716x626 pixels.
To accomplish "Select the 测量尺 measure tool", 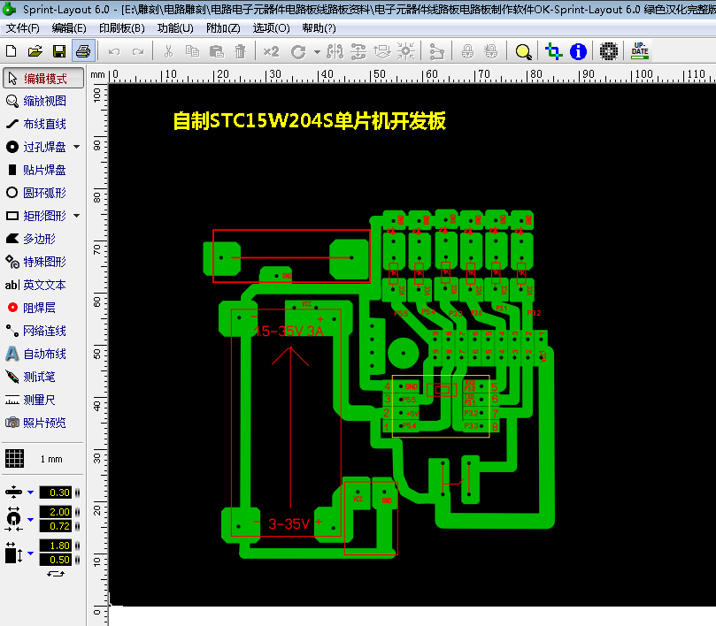I will tap(31, 400).
